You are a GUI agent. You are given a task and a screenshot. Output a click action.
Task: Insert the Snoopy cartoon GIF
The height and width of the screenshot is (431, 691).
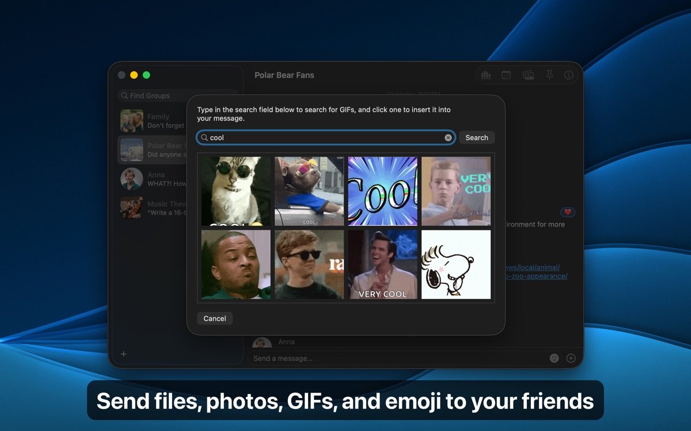click(456, 264)
